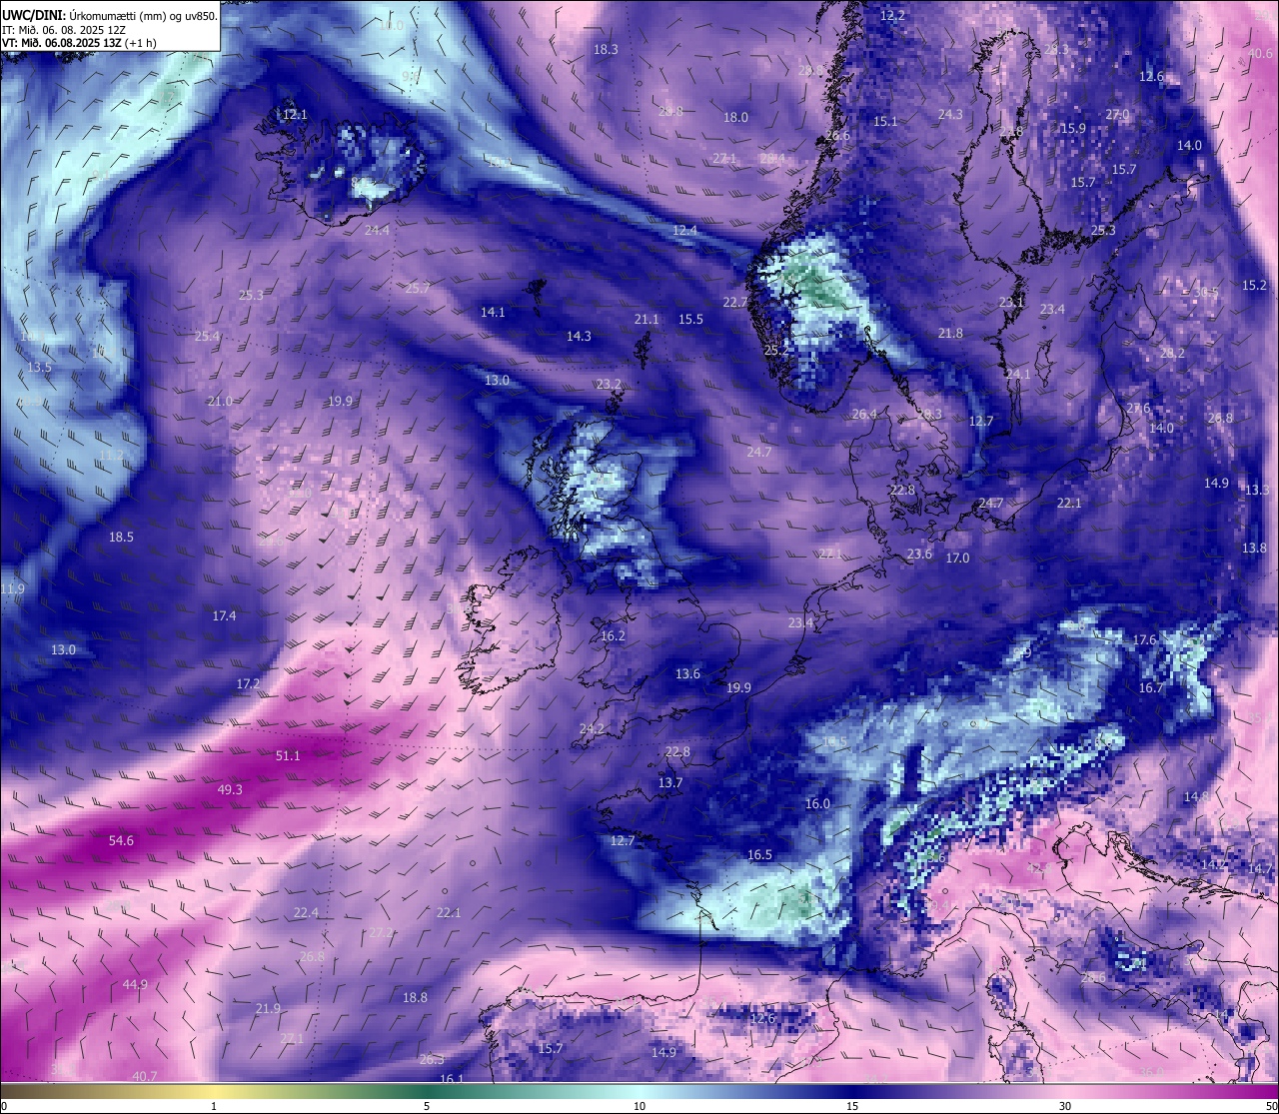Click the 12.1 value over Iceland

(295, 115)
